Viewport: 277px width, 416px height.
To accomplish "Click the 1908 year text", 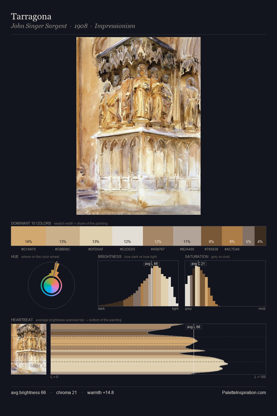I will [x=81, y=26].
